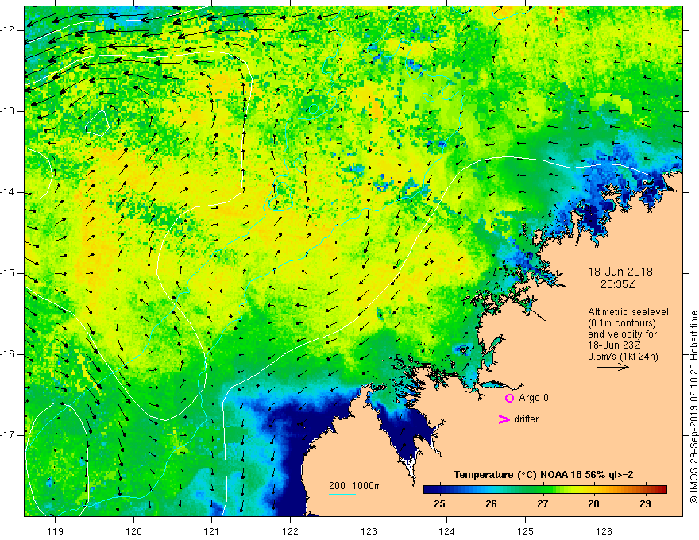
Task: Click the magenta drifter arrowhead legend marker
Action: coord(504,419)
